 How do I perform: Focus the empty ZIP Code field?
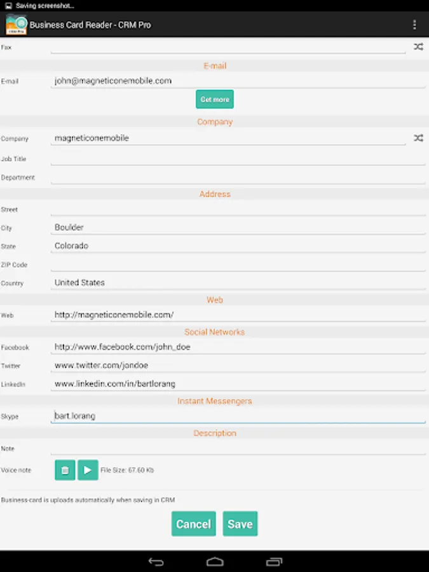238,264
